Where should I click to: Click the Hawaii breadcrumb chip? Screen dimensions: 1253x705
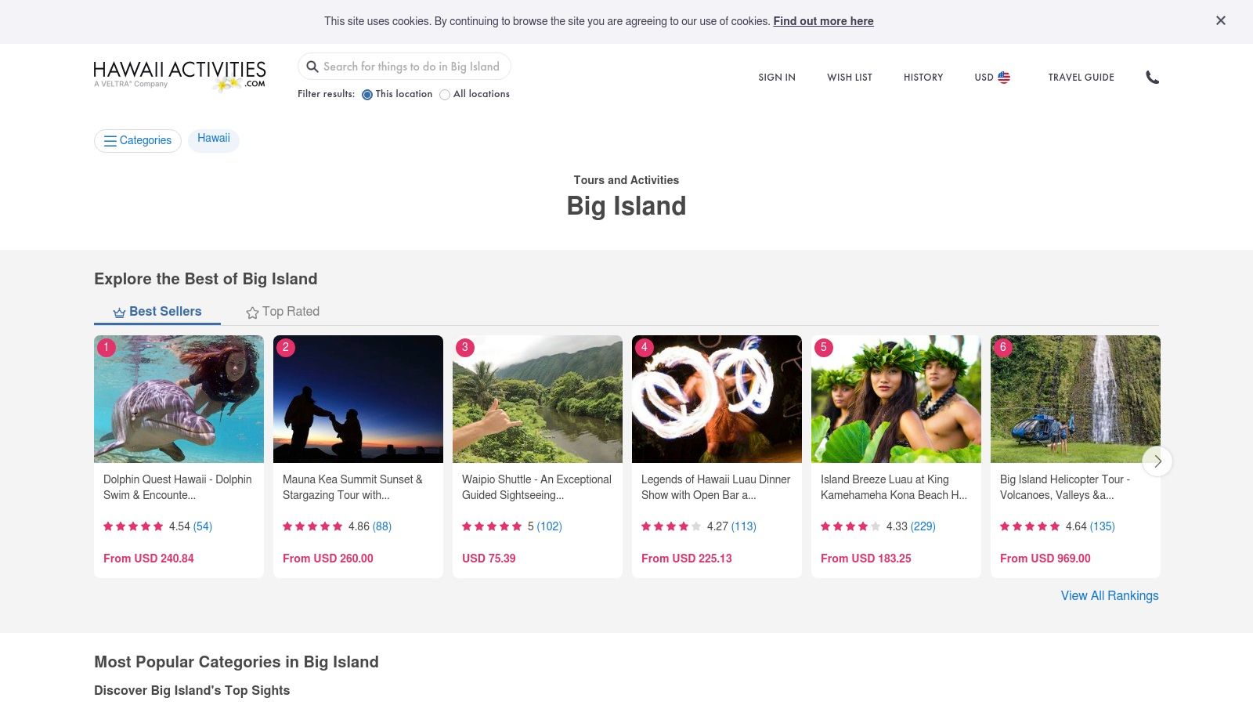point(214,139)
